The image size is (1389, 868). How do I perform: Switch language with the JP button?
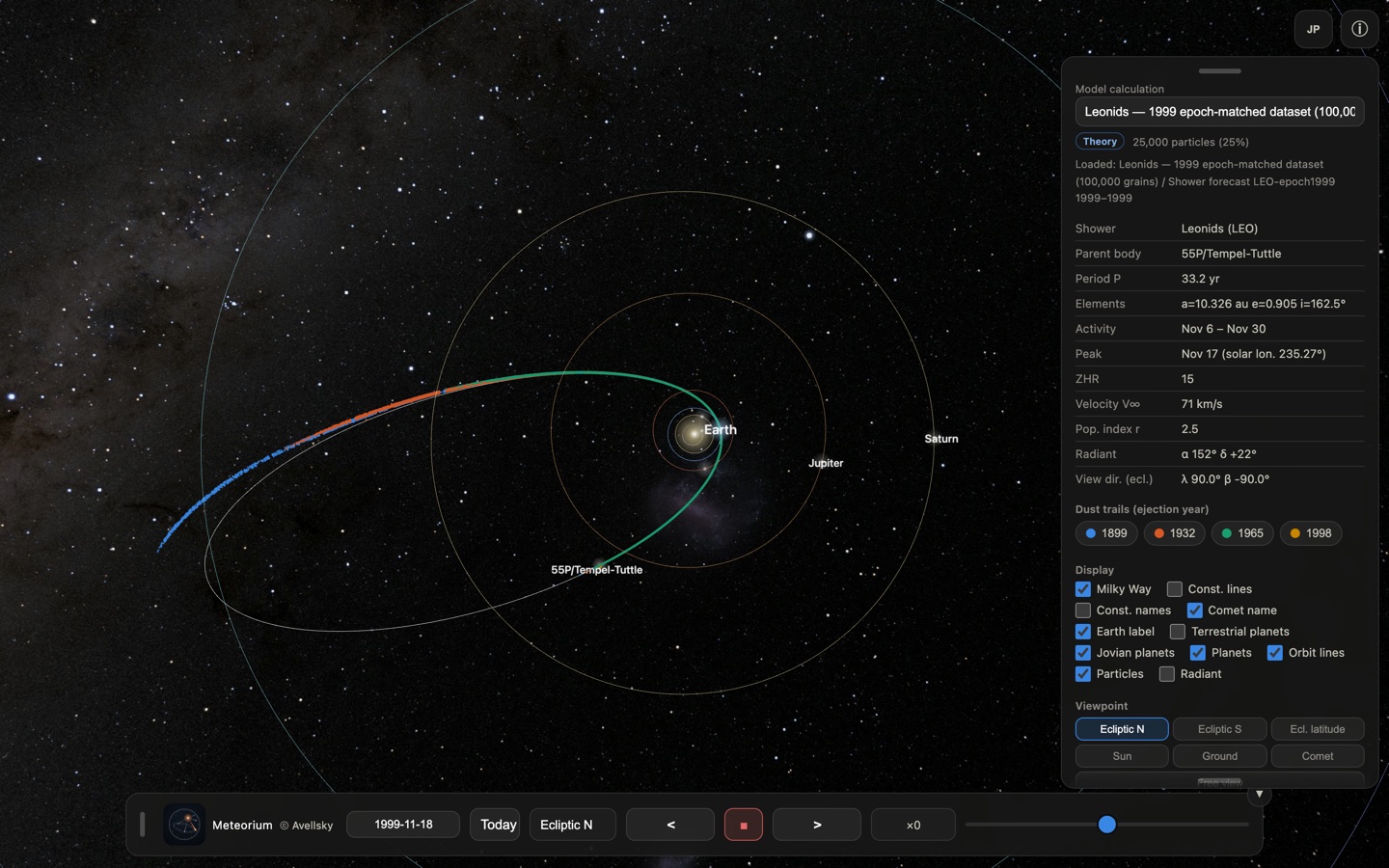pyautogui.click(x=1313, y=29)
